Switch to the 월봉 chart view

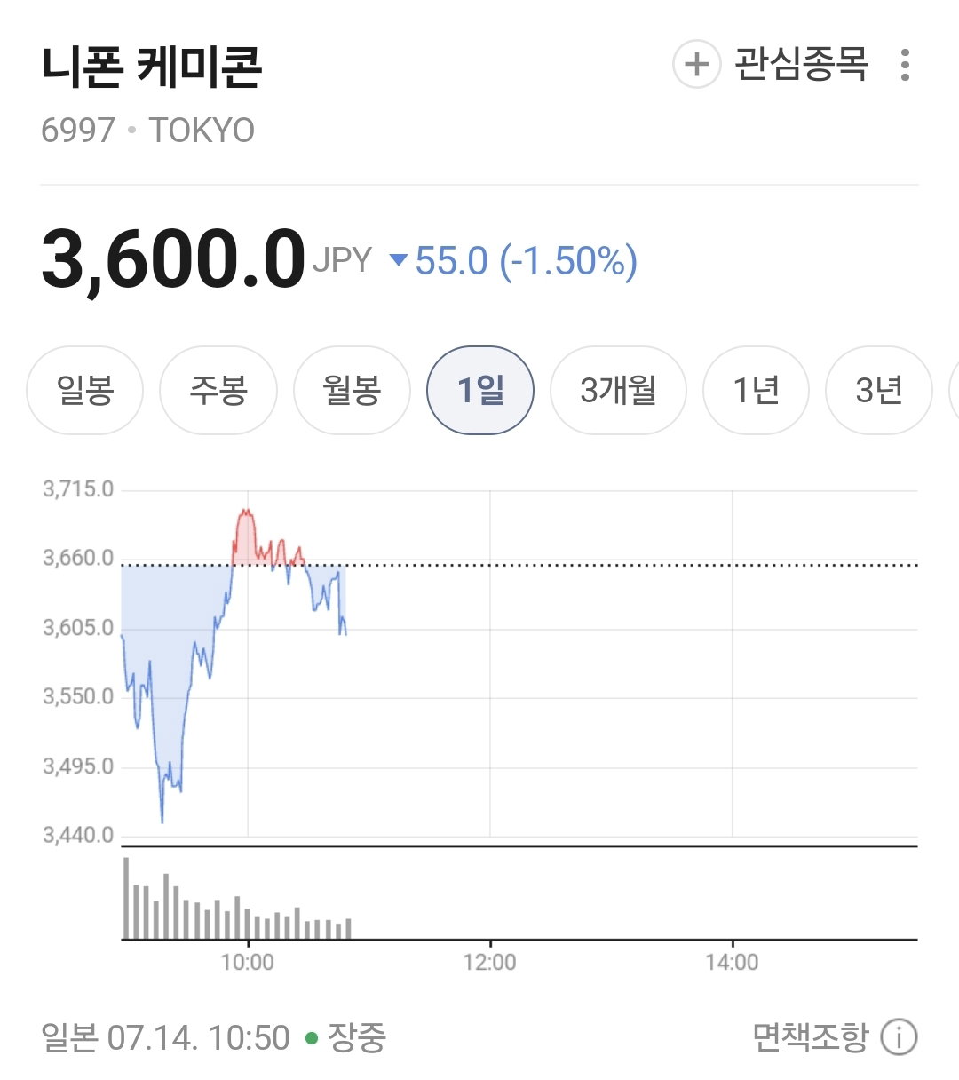pyautogui.click(x=352, y=390)
